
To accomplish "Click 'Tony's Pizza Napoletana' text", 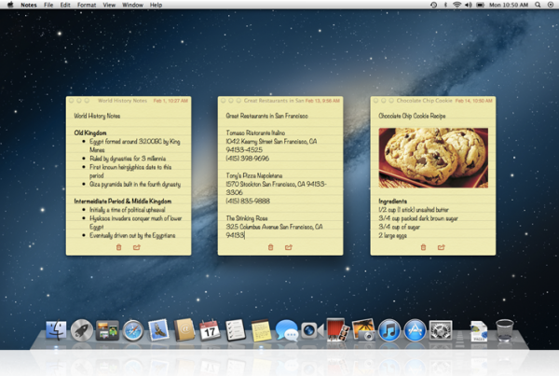I will pos(254,175).
